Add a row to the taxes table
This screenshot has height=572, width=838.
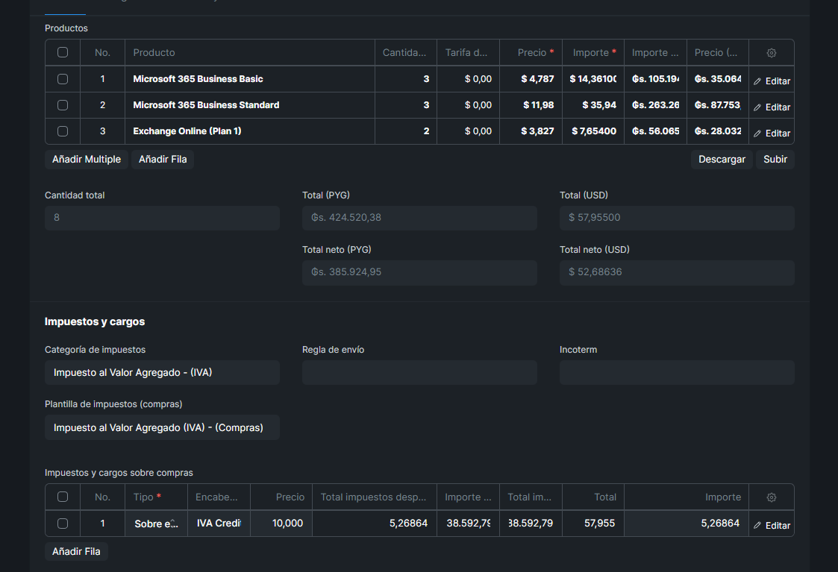click(76, 552)
